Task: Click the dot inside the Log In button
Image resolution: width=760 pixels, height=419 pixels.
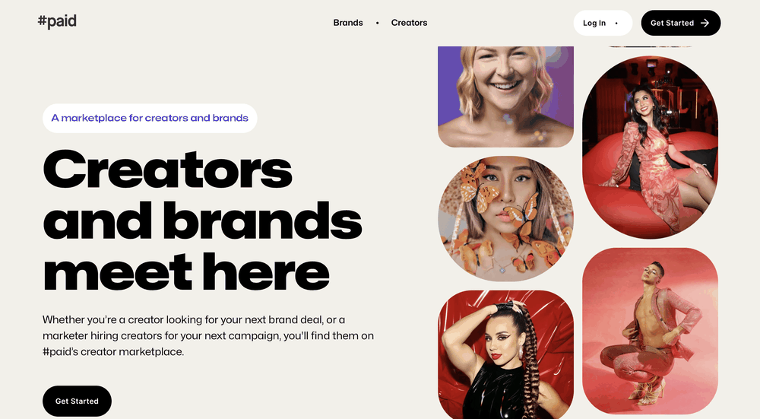Action: tap(616, 23)
